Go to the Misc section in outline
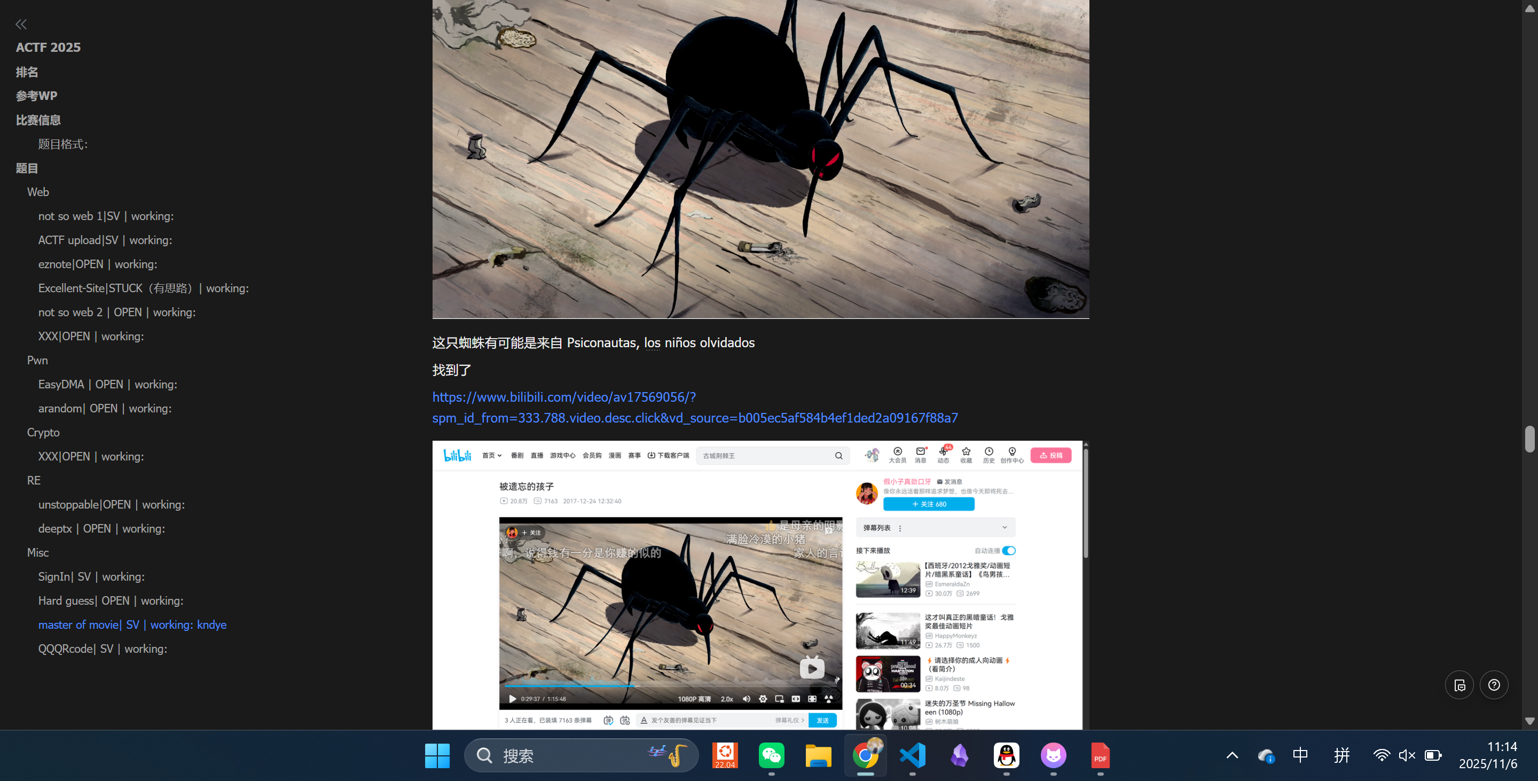 pos(37,552)
